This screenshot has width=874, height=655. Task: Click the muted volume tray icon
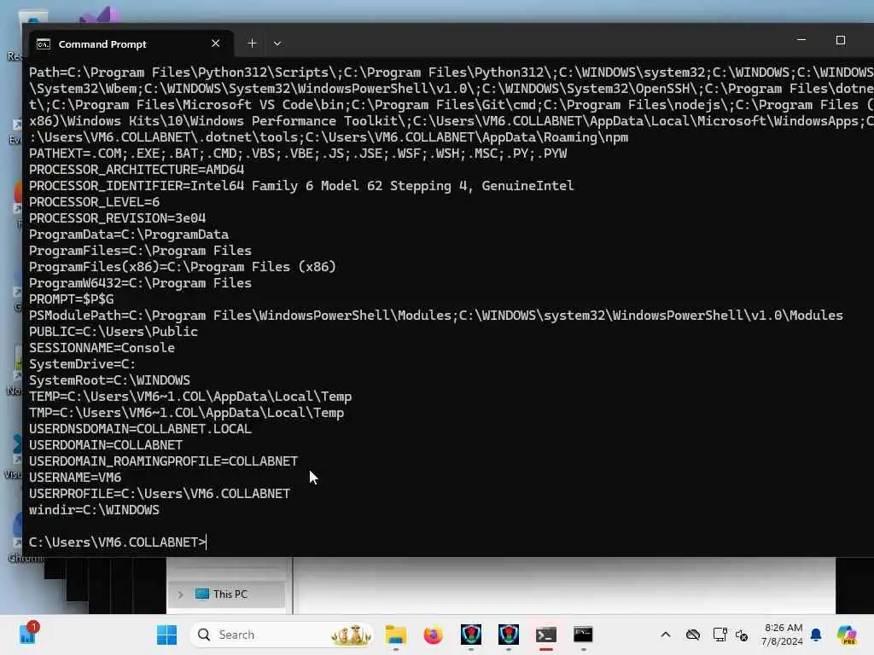click(742, 635)
